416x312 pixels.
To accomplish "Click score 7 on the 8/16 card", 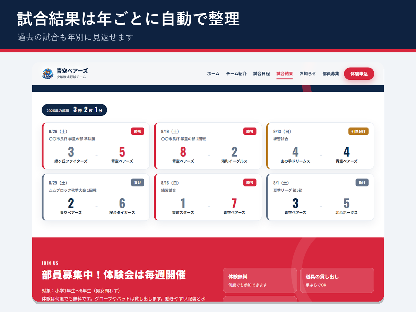I will tap(234, 203).
